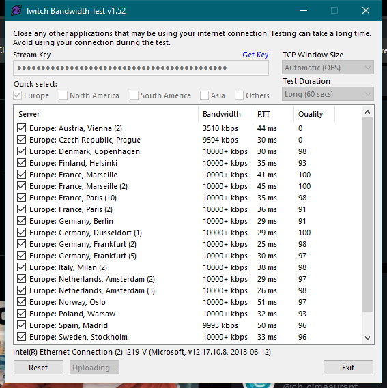387x388 pixels.
Task: Select the Europe: Netherlands, Amsterdam (2) row text
Action: pyautogui.click(x=92, y=279)
